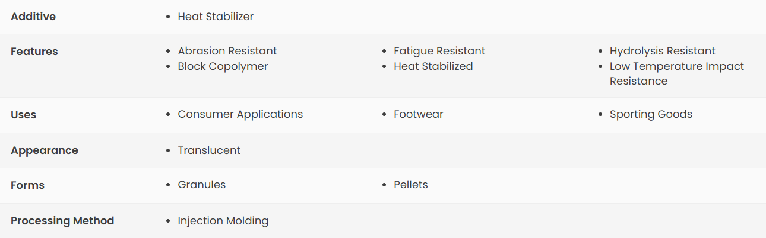Click the Features row label
The width and height of the screenshot is (766, 238).
(x=34, y=52)
